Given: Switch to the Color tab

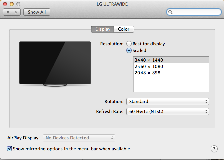Looking at the screenshot, I should click(124, 29).
